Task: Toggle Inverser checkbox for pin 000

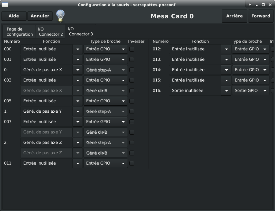Action: (x=132, y=49)
